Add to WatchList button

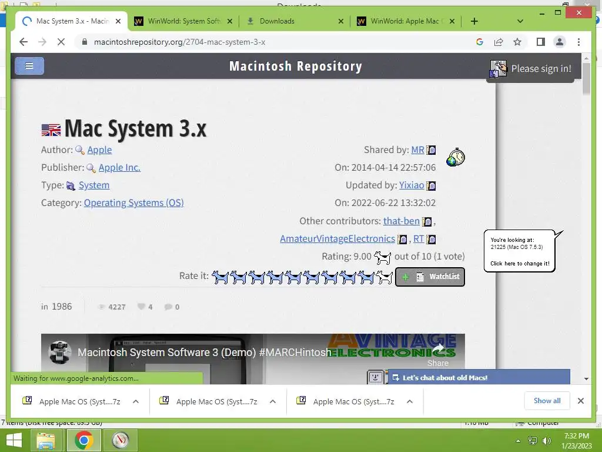tap(430, 277)
